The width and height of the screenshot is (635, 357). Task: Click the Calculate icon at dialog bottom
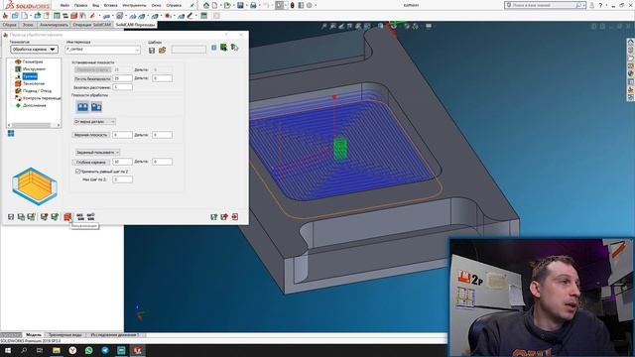tap(44, 217)
